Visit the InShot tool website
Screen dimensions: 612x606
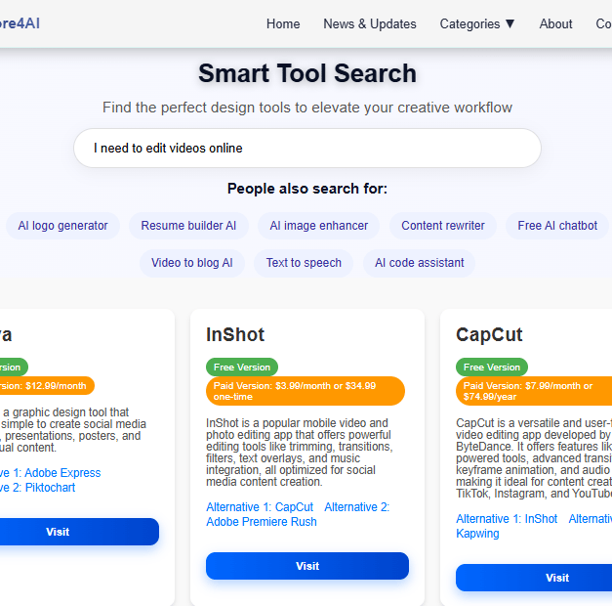(306, 566)
